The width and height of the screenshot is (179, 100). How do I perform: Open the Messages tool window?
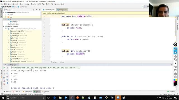(27, 92)
